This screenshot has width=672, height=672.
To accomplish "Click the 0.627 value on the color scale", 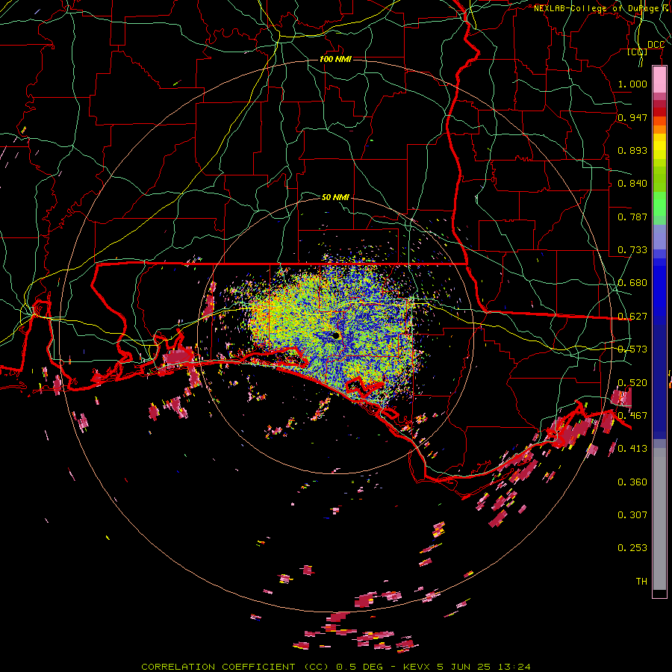I will [x=632, y=317].
